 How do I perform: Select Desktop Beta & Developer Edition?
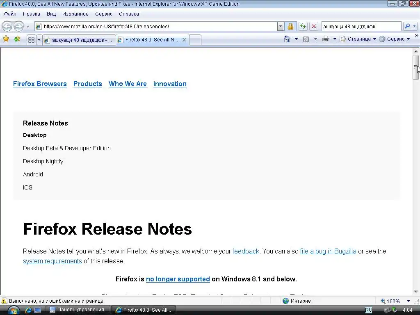pos(67,148)
